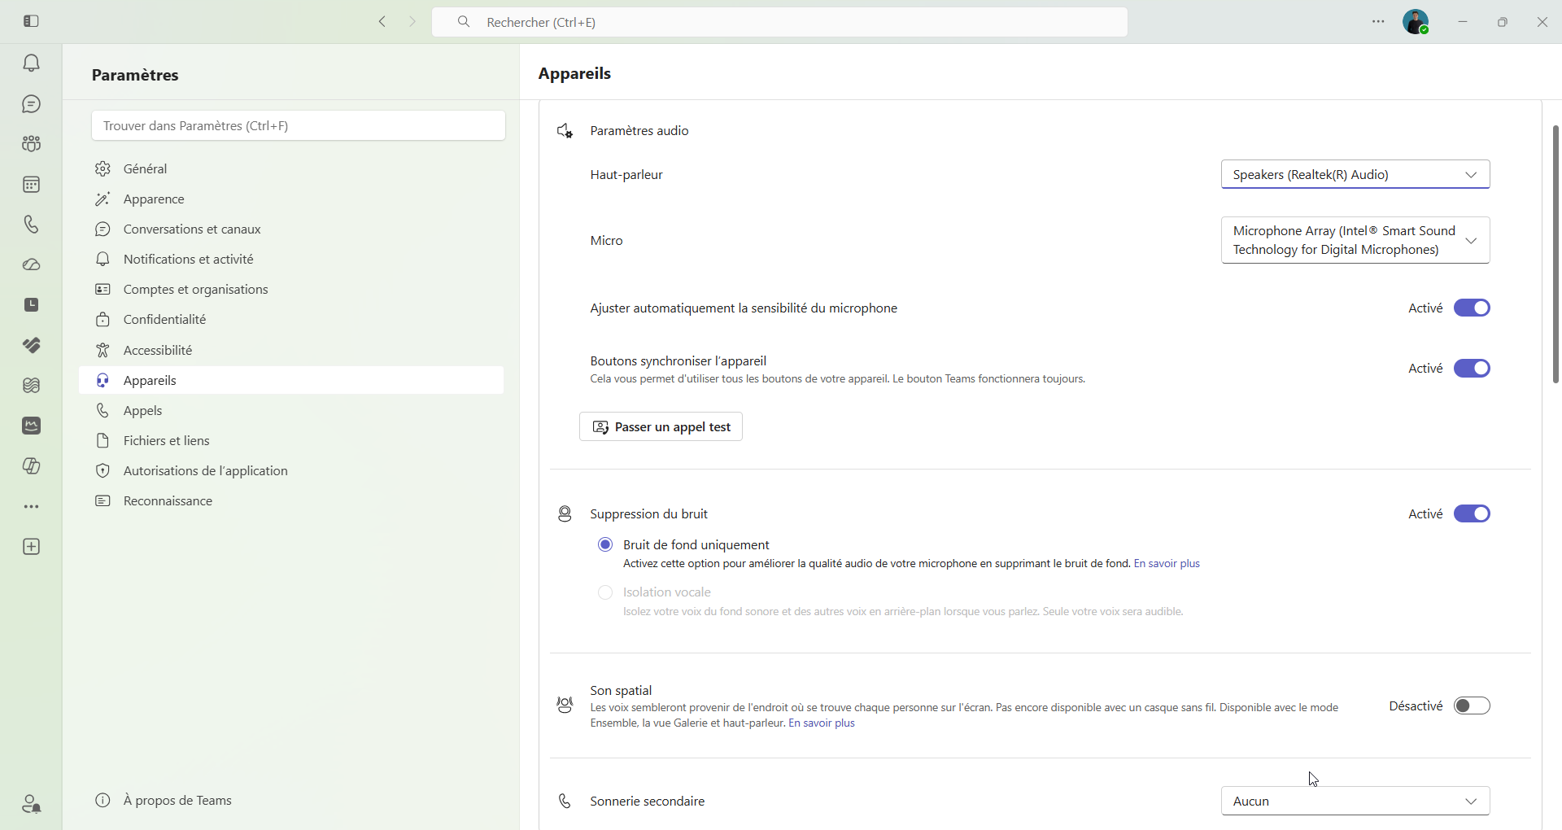The image size is (1562, 830).
Task: Click Passer un appel test button
Action: [x=661, y=427]
